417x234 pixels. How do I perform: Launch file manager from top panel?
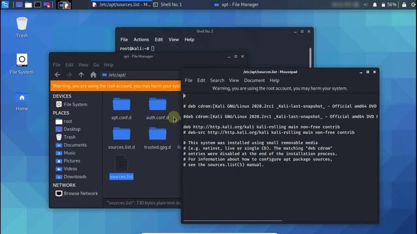click(x=28, y=5)
